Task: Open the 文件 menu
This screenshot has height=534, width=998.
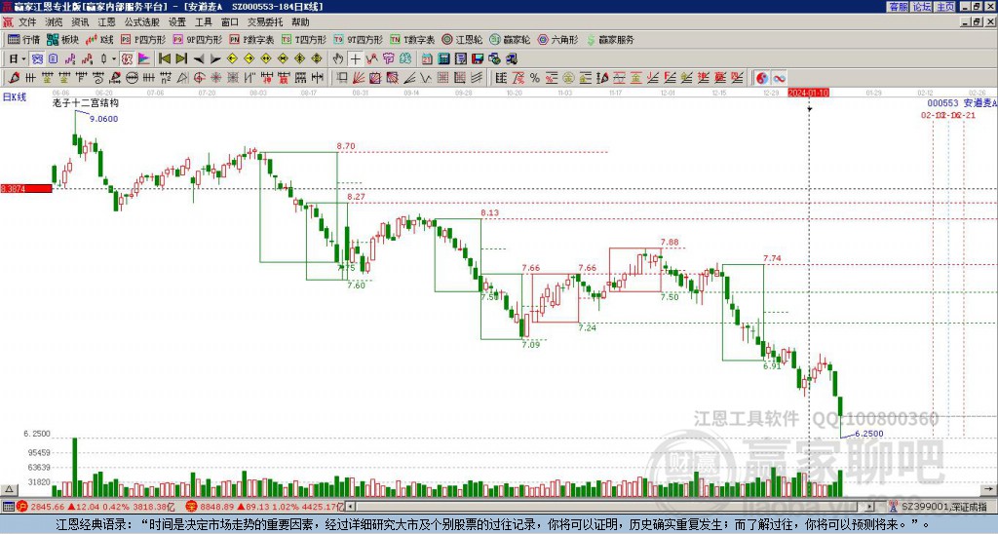Action: [x=27, y=22]
